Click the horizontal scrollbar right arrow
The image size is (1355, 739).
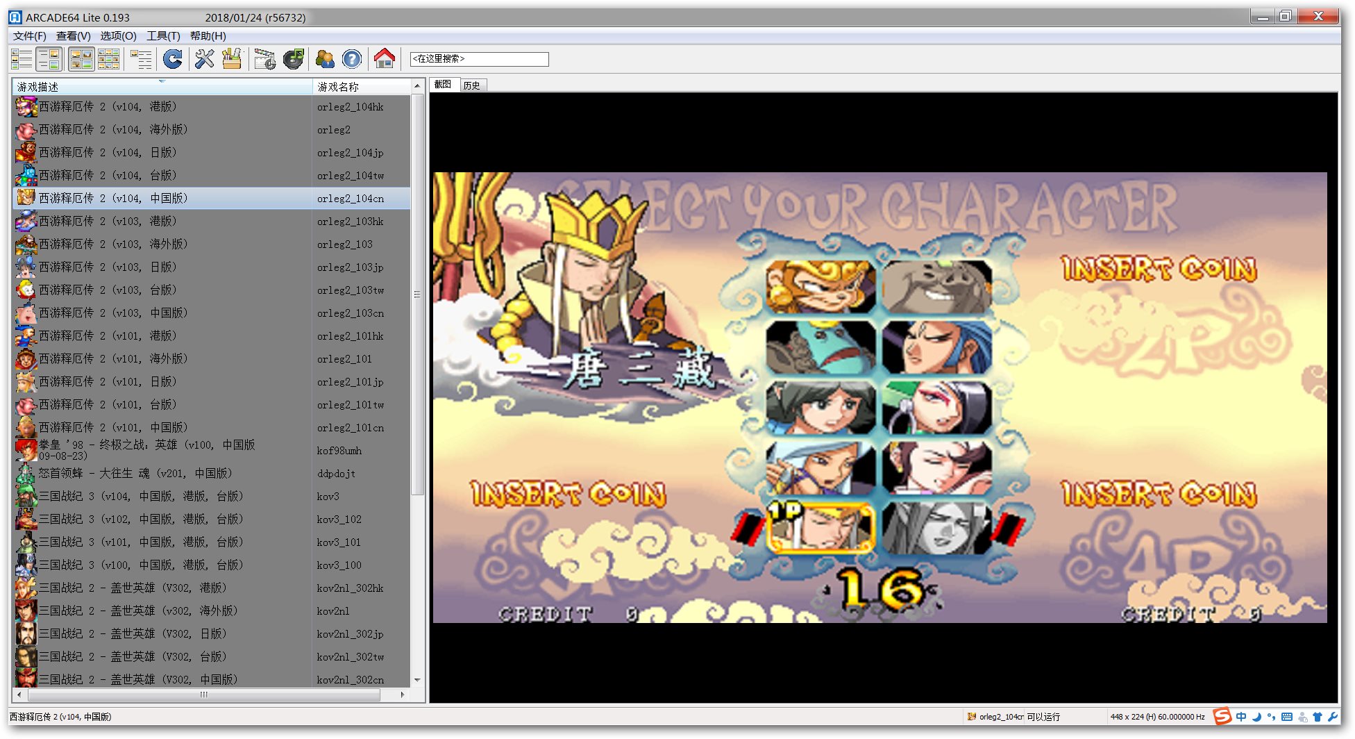point(403,695)
